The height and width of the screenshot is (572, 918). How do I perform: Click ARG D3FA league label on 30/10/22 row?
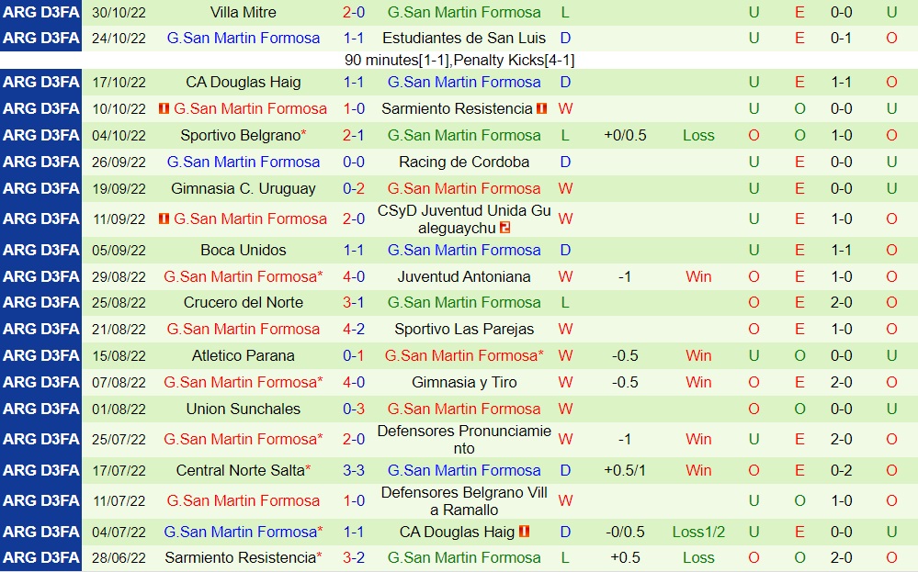[x=41, y=12]
